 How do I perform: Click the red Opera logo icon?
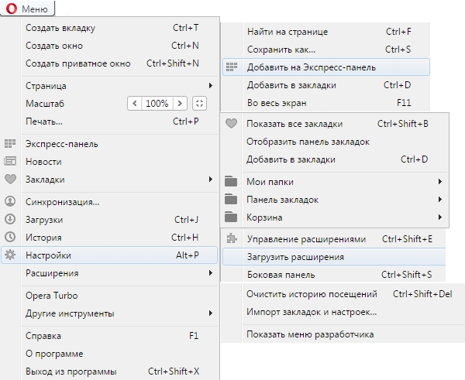click(x=12, y=9)
